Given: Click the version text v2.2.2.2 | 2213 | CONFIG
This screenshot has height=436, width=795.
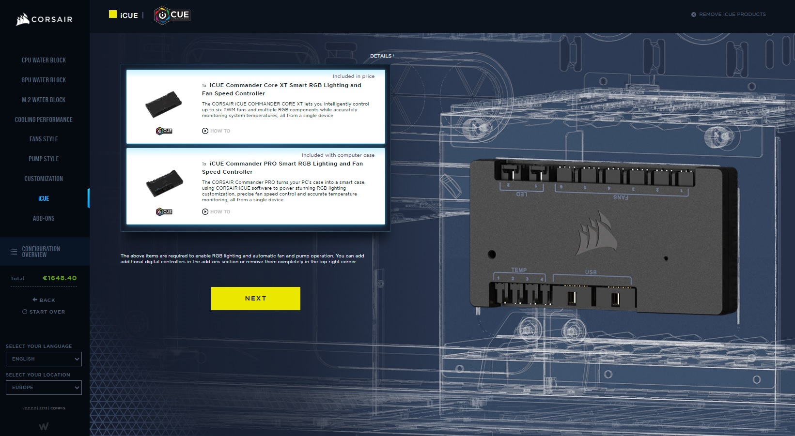Looking at the screenshot, I should pyautogui.click(x=44, y=408).
